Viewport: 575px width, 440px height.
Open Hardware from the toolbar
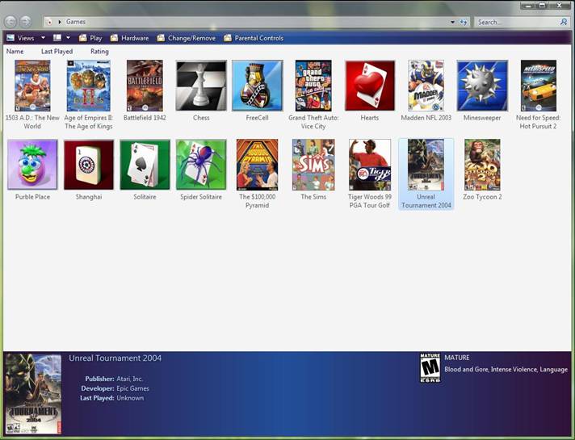click(129, 38)
